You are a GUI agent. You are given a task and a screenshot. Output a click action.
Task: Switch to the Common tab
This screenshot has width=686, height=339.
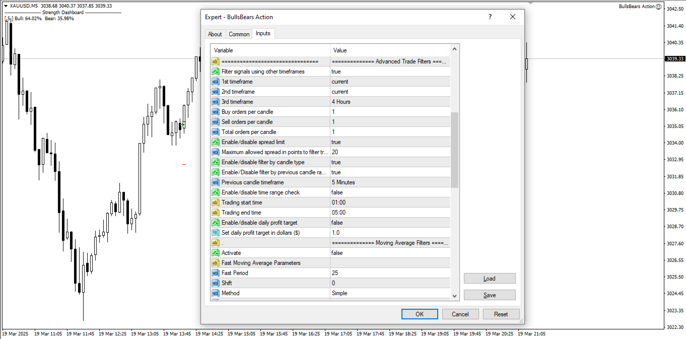click(x=239, y=34)
